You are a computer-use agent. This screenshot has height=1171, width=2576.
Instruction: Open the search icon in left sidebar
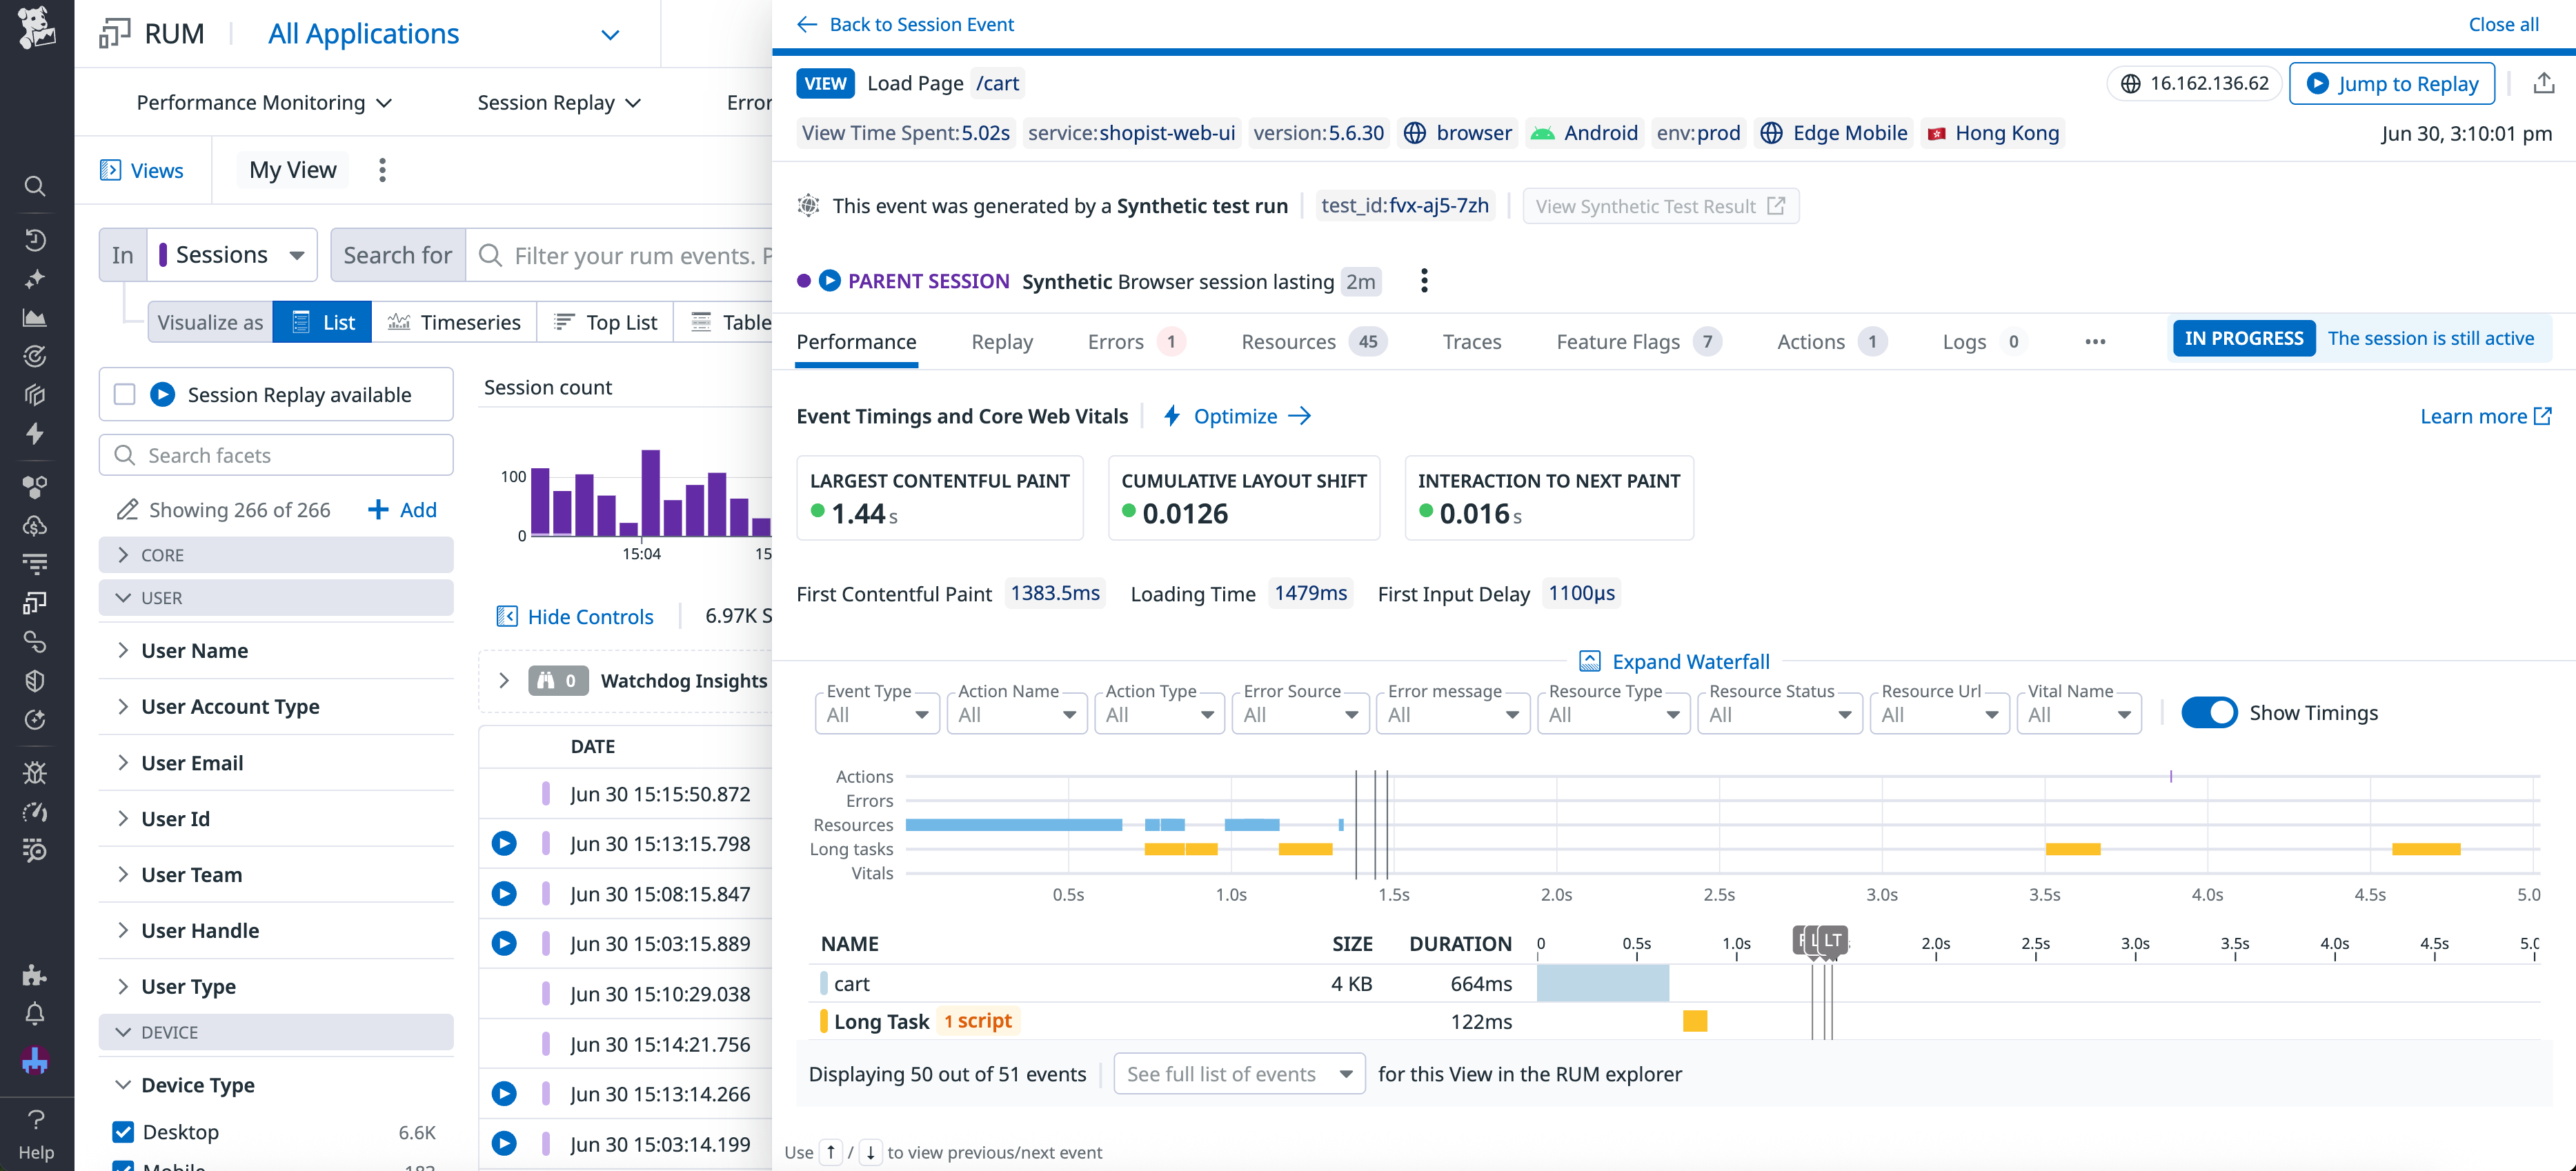pyautogui.click(x=35, y=186)
